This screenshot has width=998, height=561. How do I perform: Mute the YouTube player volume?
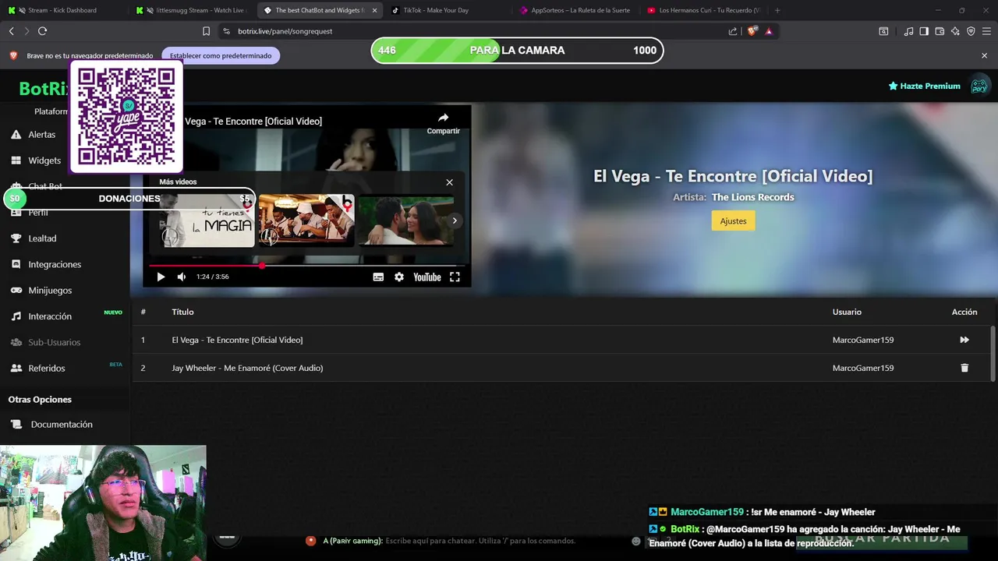[x=182, y=277]
